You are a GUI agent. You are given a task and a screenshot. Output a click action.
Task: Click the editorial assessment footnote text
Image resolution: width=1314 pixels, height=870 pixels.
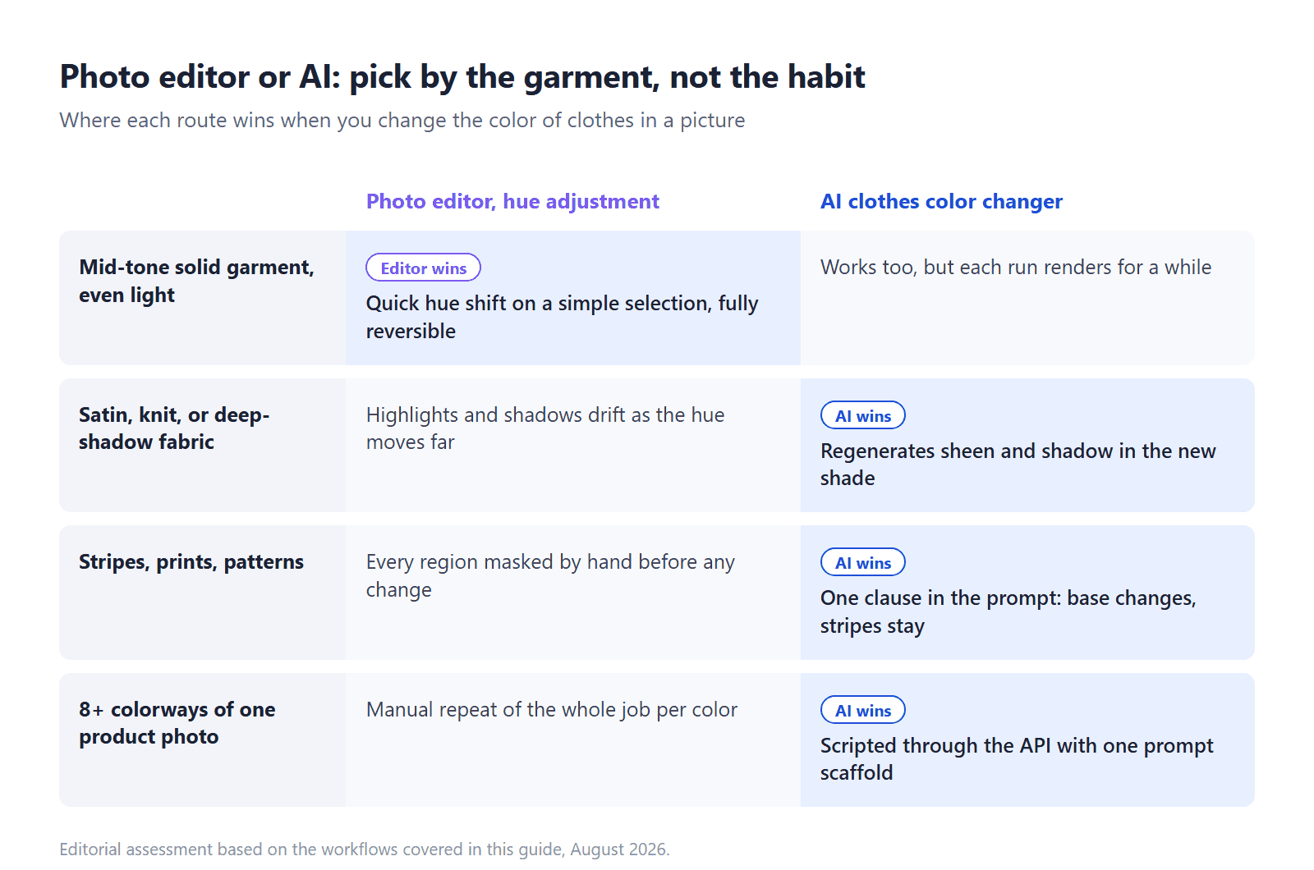click(365, 849)
